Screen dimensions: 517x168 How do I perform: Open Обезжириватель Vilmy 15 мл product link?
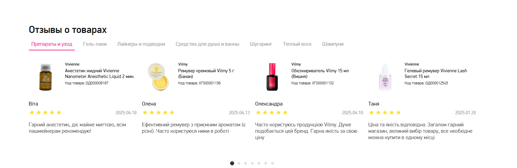point(320,74)
